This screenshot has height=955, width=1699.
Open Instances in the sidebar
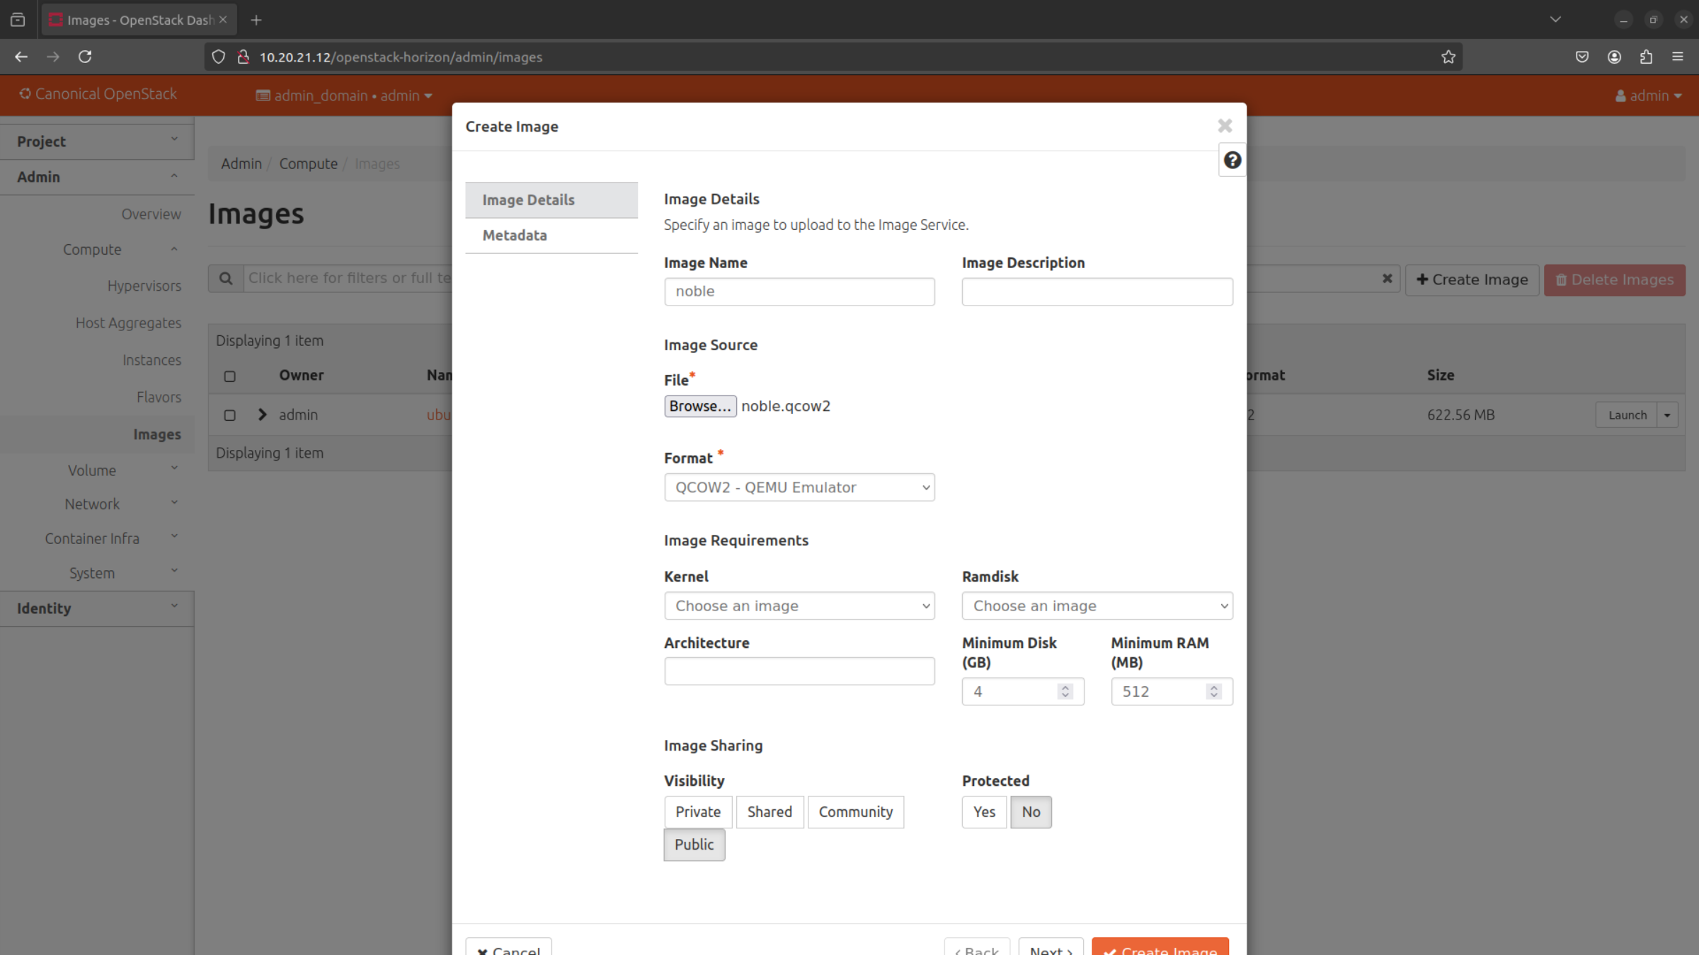[x=151, y=360]
